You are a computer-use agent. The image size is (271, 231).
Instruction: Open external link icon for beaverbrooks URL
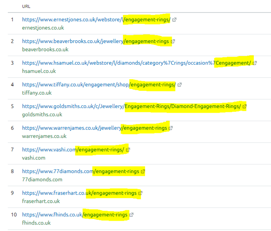point(173,41)
